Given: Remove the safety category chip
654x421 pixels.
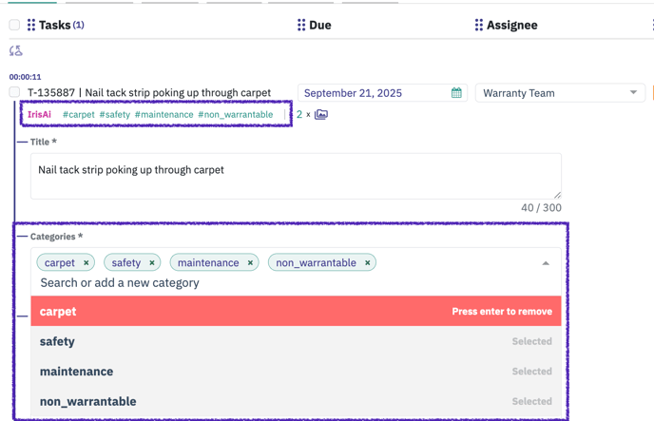Looking at the screenshot, I should pyautogui.click(x=152, y=262).
